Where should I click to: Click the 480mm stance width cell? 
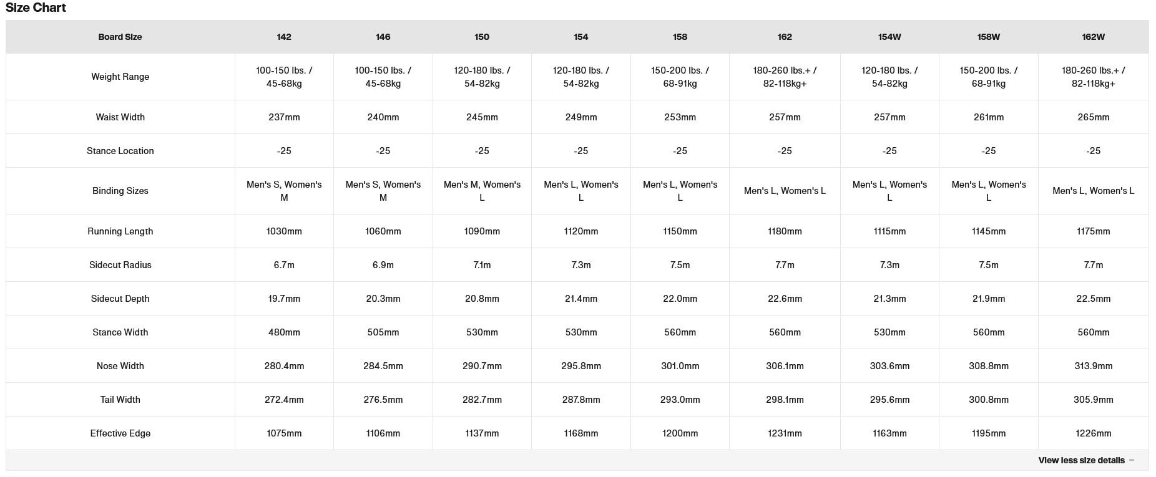[284, 332]
